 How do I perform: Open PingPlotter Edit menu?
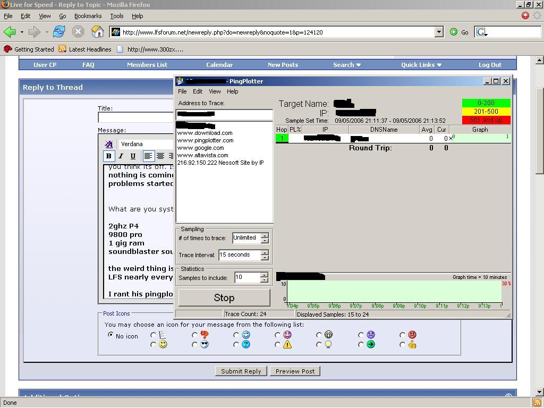pyautogui.click(x=198, y=91)
